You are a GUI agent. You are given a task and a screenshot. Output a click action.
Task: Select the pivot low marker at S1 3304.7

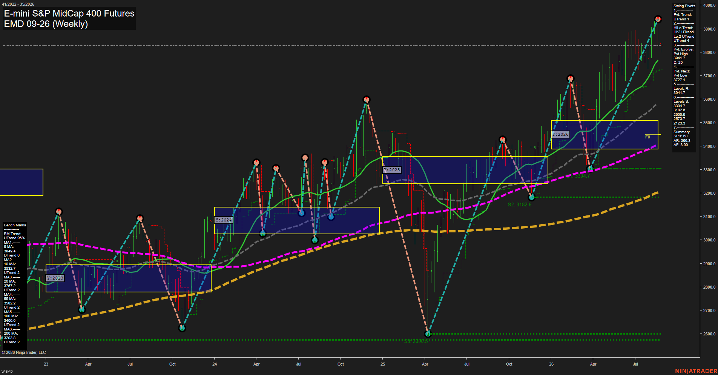(x=590, y=168)
